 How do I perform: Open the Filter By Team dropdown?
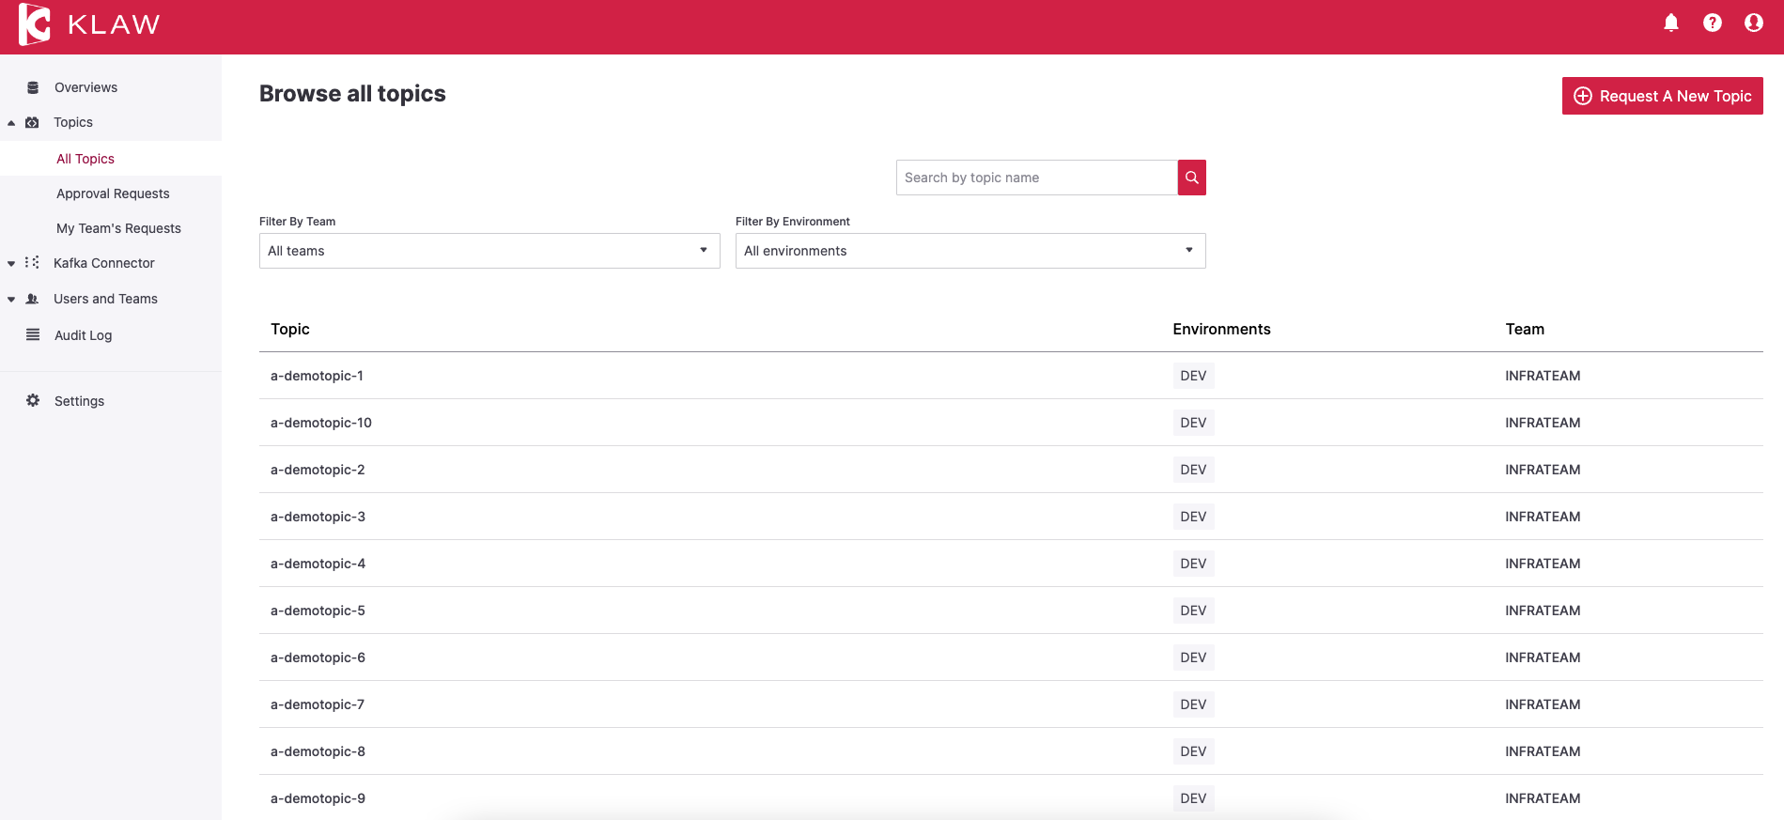click(x=489, y=251)
